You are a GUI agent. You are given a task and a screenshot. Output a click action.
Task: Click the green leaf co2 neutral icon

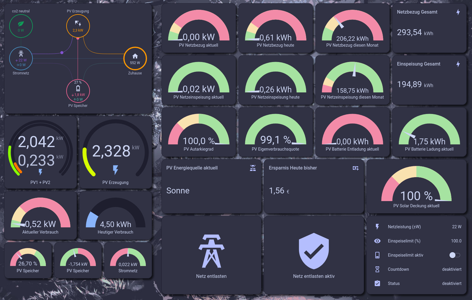pos(21,24)
